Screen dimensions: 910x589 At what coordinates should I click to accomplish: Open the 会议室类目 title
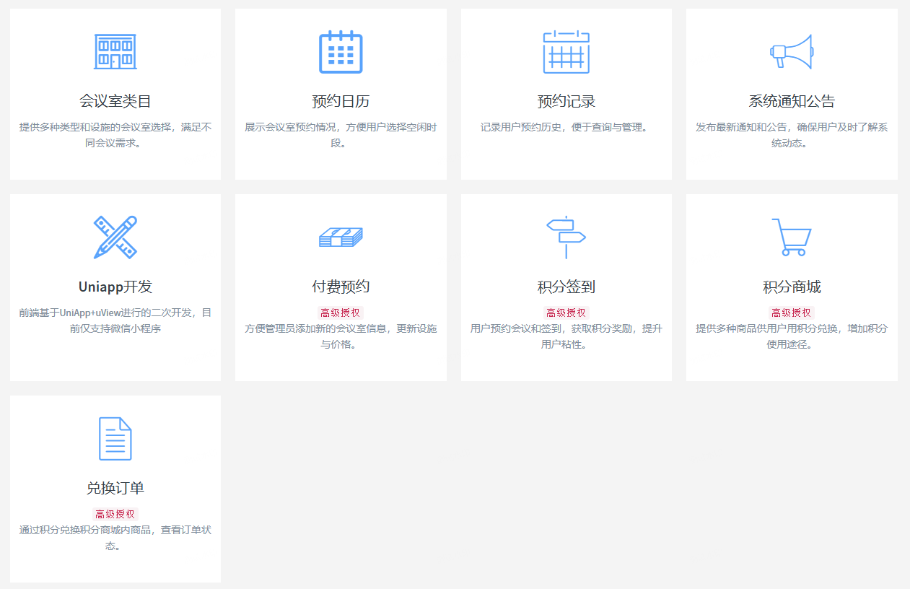(x=115, y=101)
